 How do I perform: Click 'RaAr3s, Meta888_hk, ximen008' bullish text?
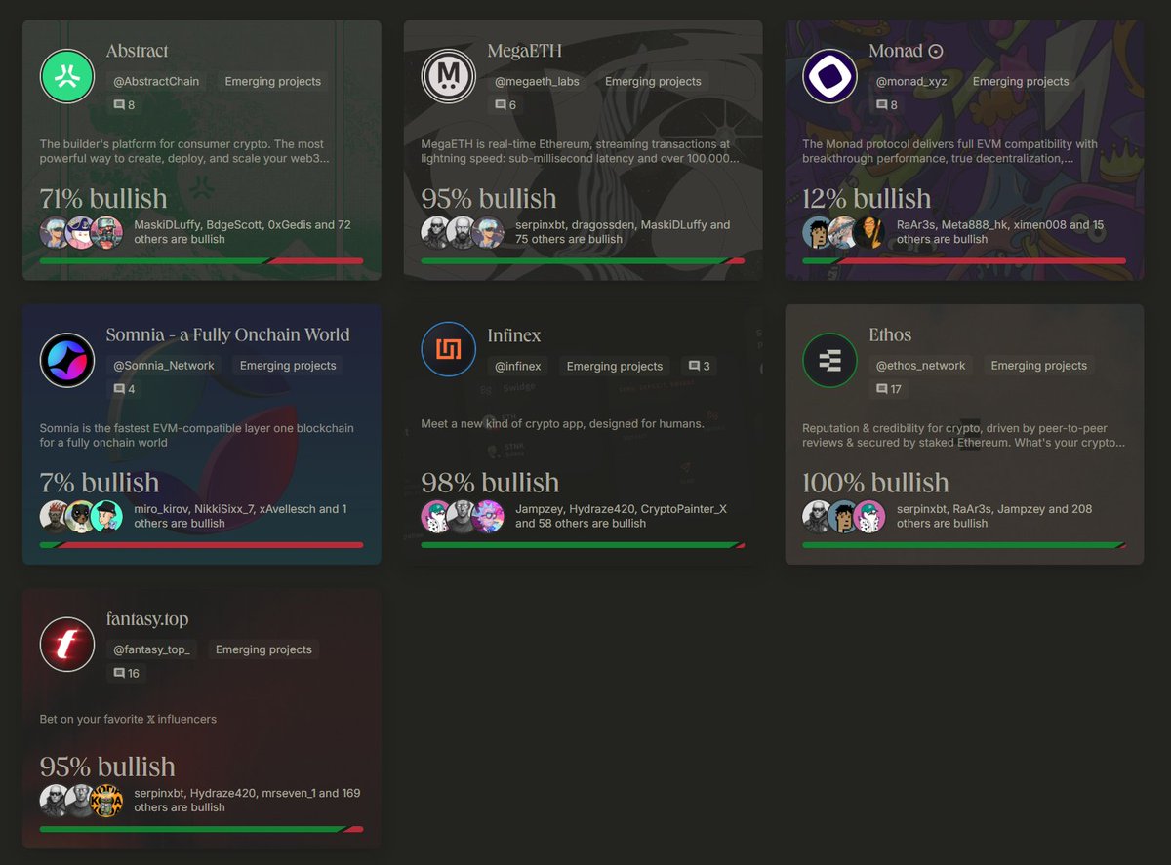[1000, 232]
